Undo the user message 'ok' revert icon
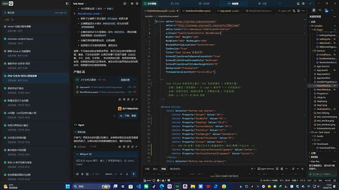Screen dimensions: 339x190 pyautogui.click(x=114, y=116)
